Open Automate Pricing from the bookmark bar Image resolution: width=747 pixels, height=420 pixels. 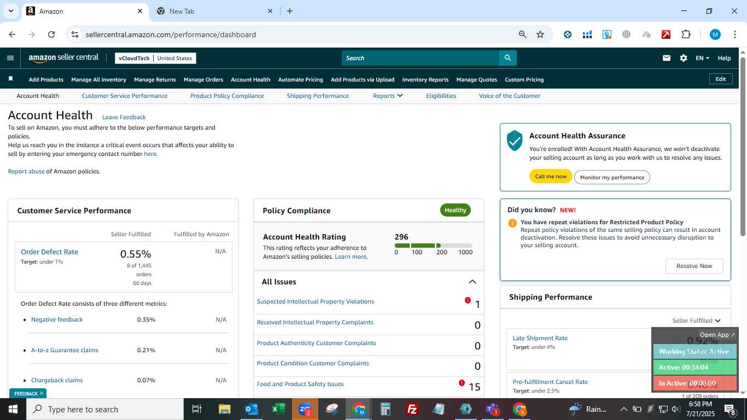point(301,79)
